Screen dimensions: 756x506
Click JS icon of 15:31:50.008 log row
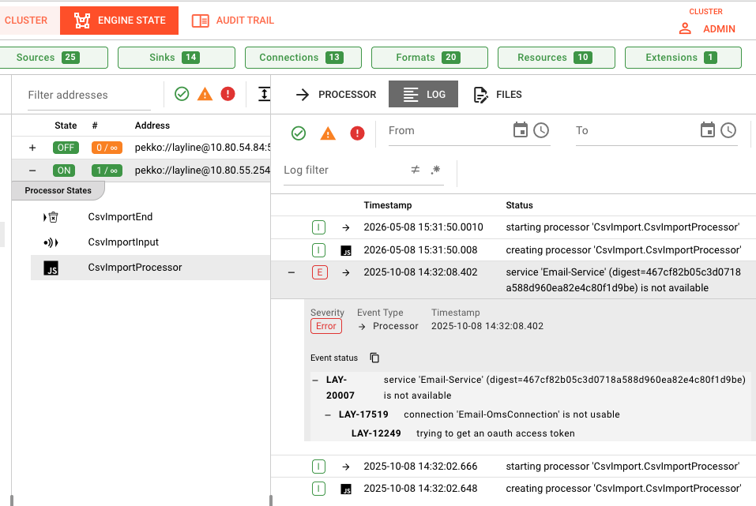tap(346, 250)
